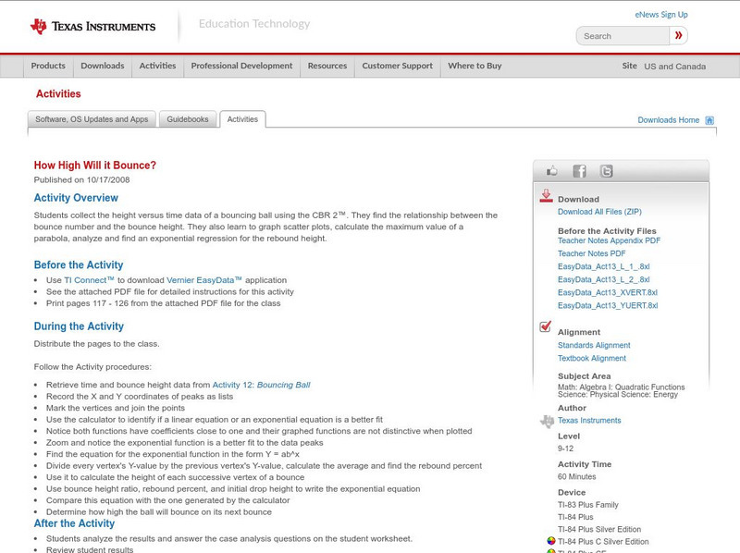The height and width of the screenshot is (553, 740).
Task: Open the Customer Support menu
Action: [x=398, y=66]
